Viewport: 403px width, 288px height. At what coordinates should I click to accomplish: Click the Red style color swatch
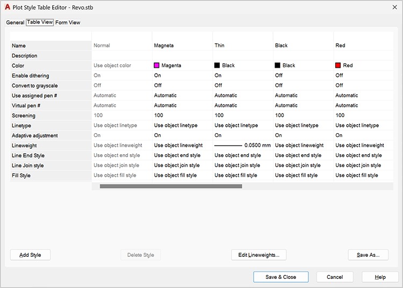point(338,66)
